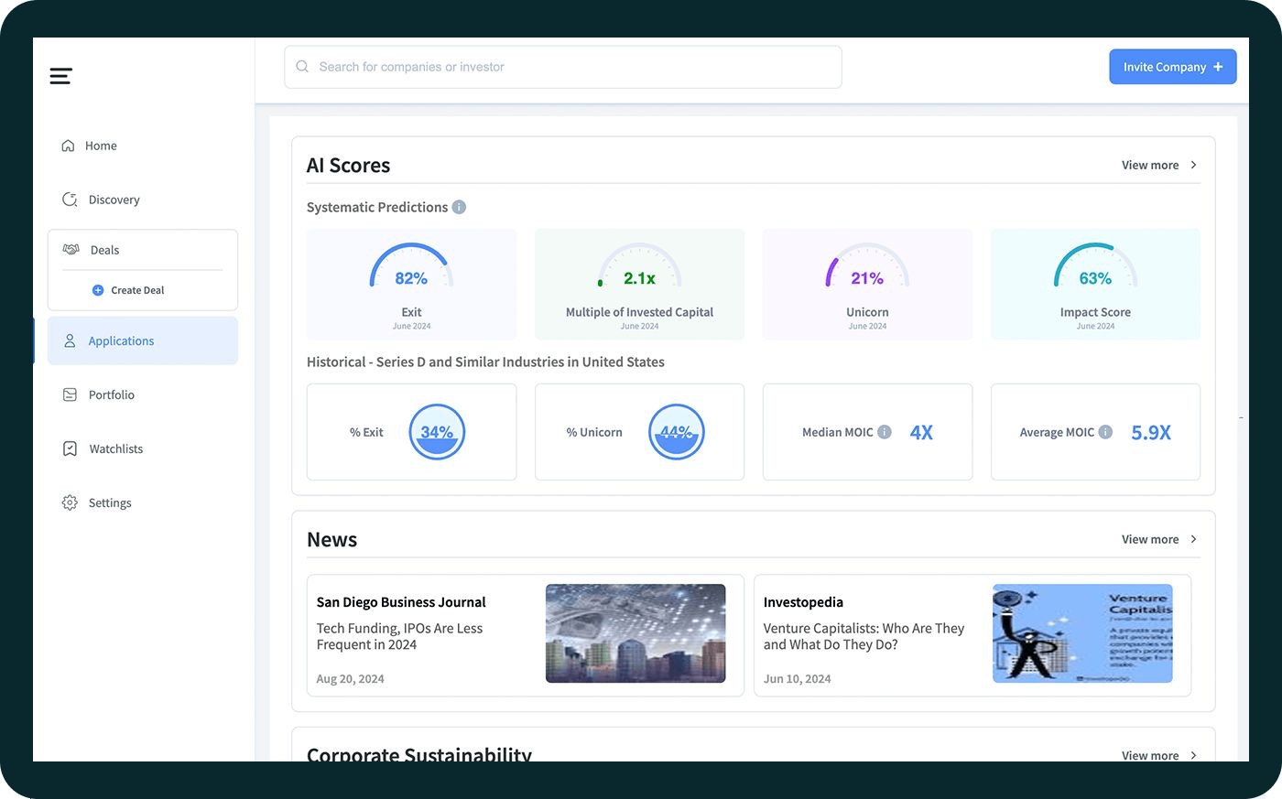This screenshot has width=1282, height=799.
Task: Expand News with View more chevron
Action: 1193,539
